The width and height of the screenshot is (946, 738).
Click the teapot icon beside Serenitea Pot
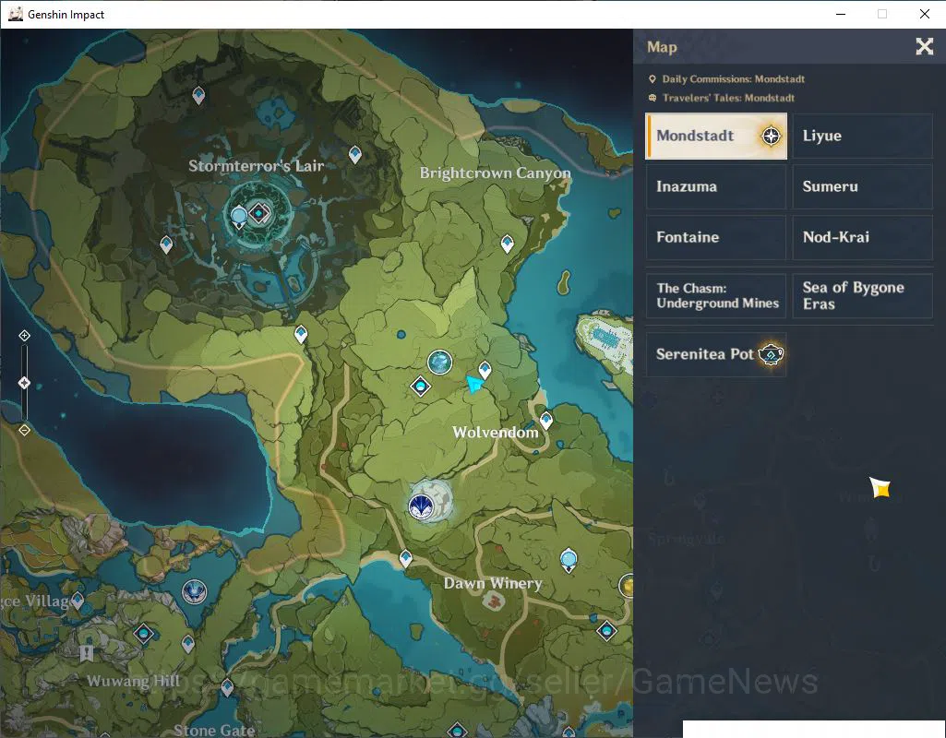pos(771,354)
